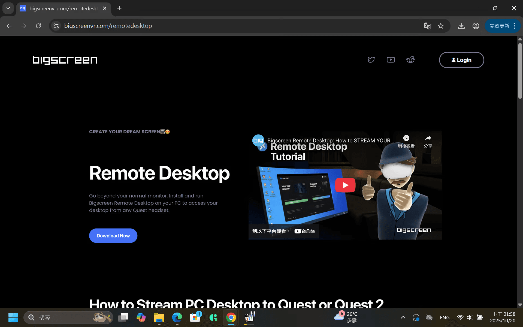View site information icon in address bar
Screen dimensions: 523x327
coord(56,26)
